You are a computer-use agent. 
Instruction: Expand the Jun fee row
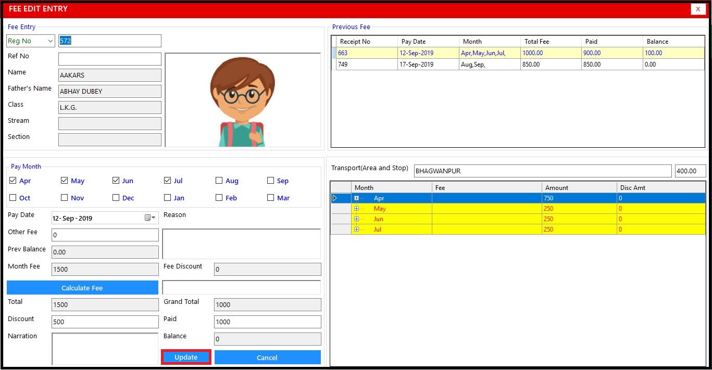(357, 219)
